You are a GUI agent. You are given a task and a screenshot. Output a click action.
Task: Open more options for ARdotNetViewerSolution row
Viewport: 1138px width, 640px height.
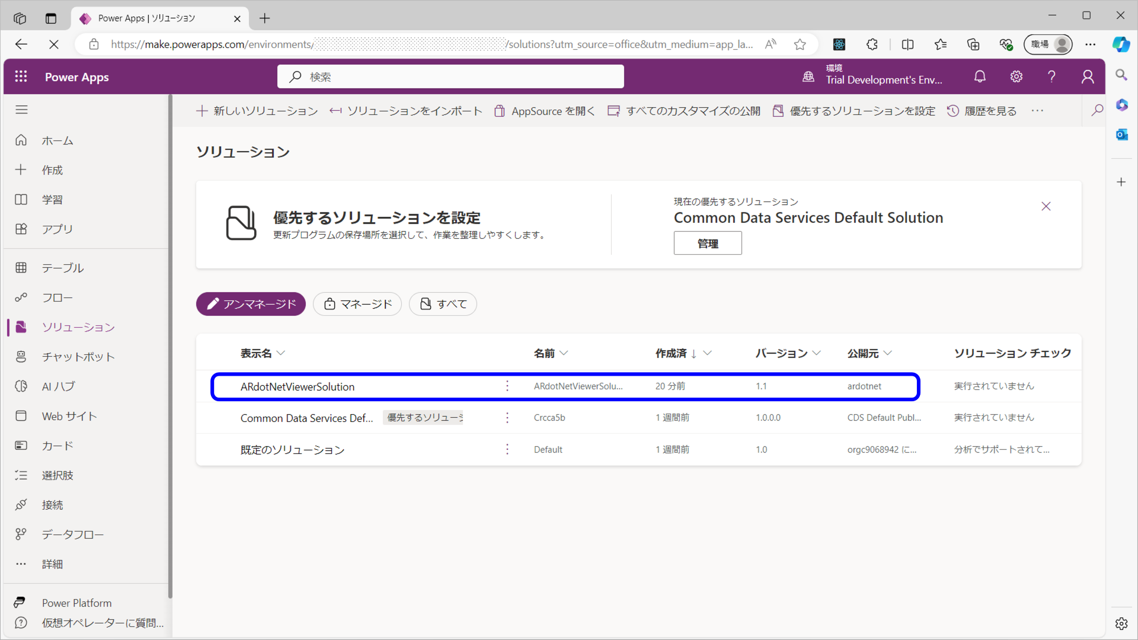[x=507, y=386]
